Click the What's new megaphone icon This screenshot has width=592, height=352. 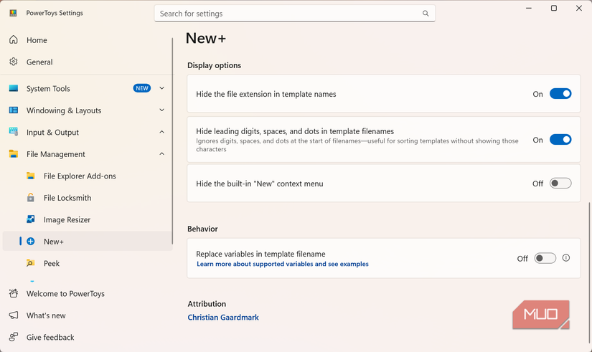(14, 315)
